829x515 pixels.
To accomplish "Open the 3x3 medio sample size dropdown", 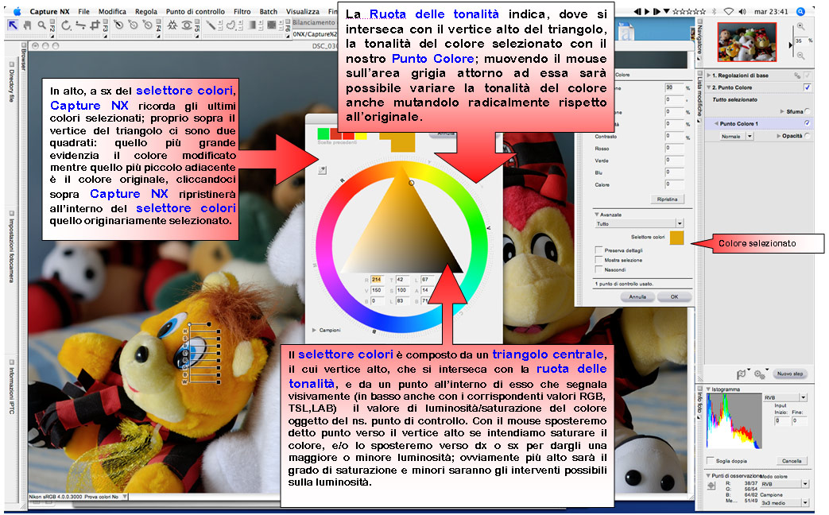I will (784, 503).
